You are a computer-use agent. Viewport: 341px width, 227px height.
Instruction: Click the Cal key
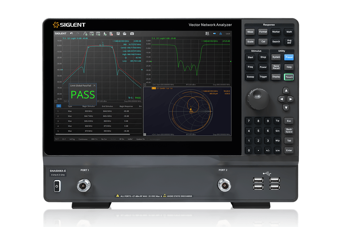[x=263, y=41]
